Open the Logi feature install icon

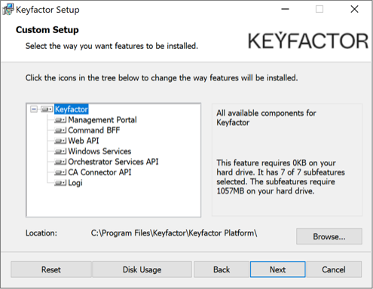tap(60, 183)
